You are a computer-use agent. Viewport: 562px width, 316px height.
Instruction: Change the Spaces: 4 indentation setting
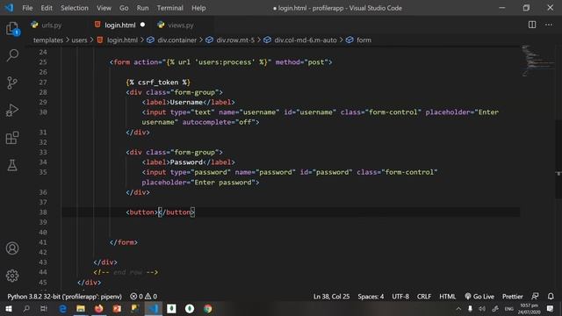371,297
